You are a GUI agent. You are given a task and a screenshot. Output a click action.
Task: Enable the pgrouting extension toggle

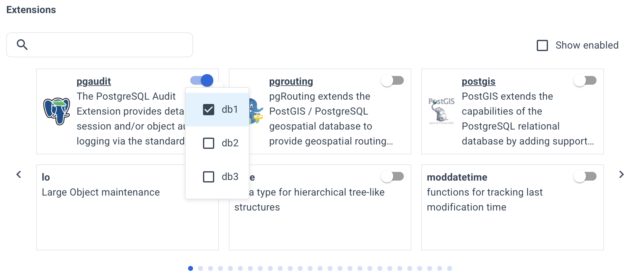[x=392, y=81]
